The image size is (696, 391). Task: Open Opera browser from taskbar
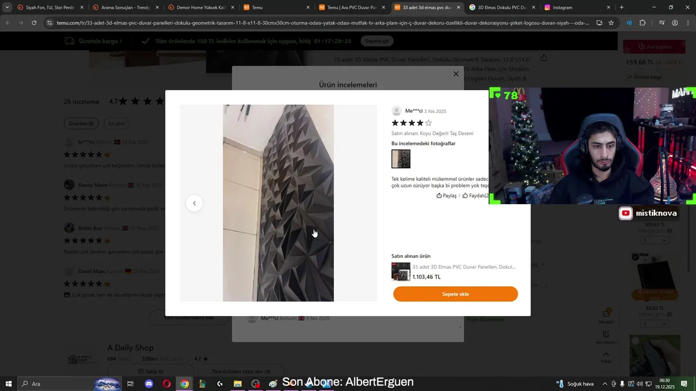click(x=166, y=384)
